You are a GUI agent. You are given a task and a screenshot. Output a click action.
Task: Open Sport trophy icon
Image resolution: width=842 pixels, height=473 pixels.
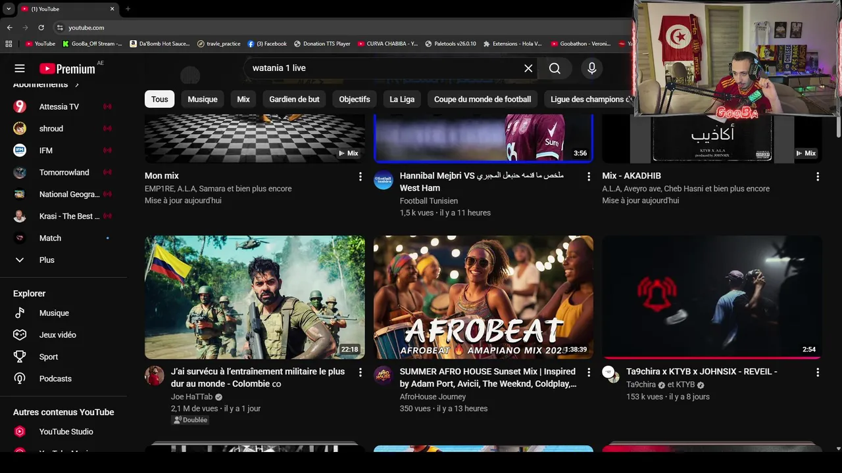[20, 357]
